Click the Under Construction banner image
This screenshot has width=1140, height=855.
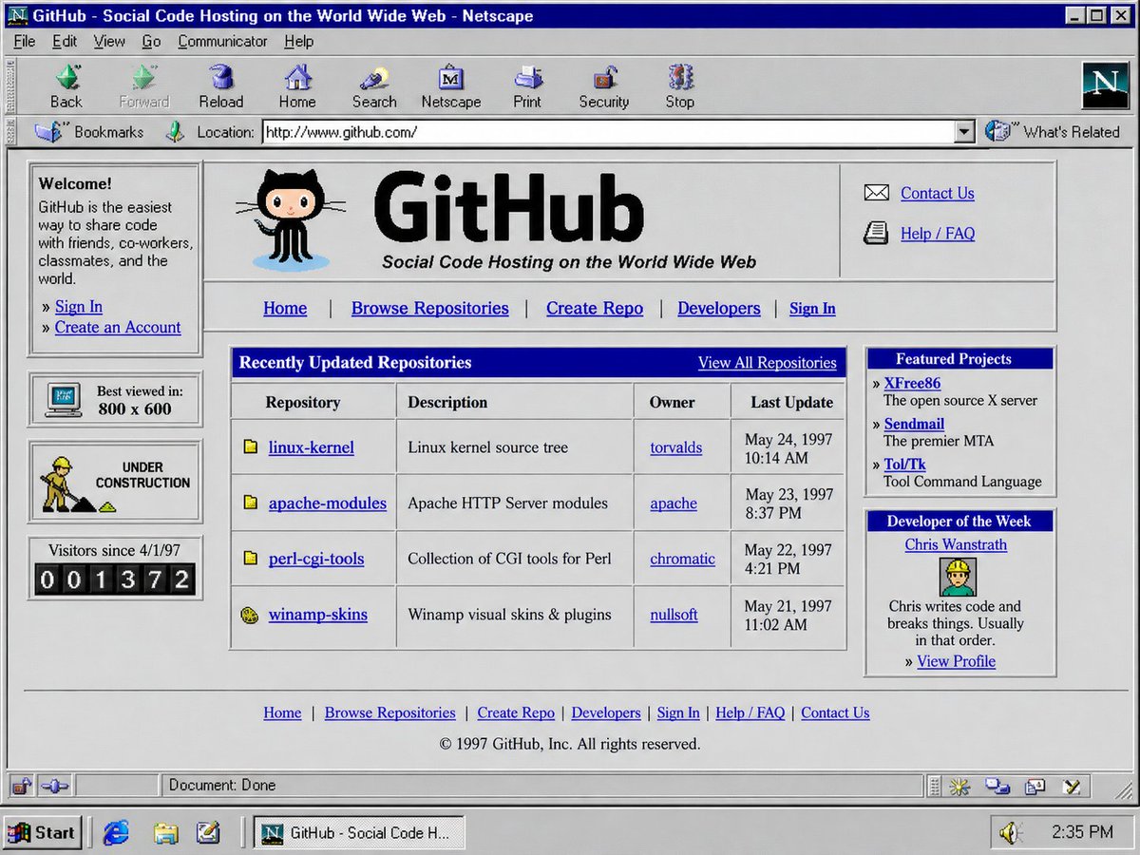[115, 482]
